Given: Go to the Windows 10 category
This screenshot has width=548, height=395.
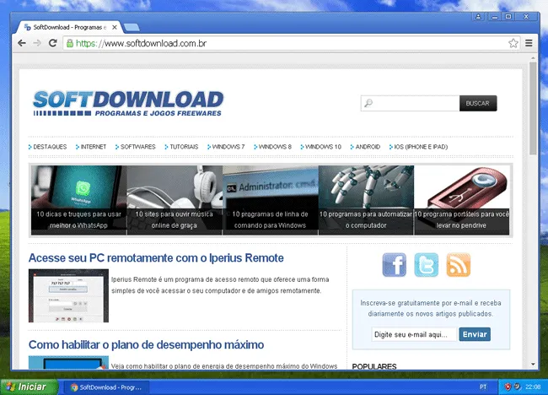Looking at the screenshot, I should coord(323,147).
